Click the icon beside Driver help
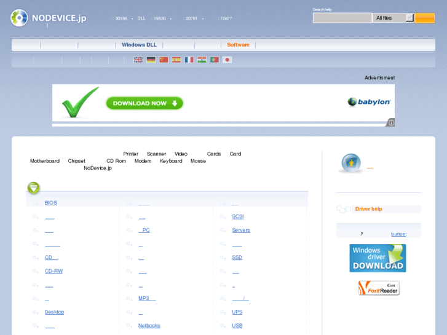The height and width of the screenshot is (335, 447). pos(344,209)
